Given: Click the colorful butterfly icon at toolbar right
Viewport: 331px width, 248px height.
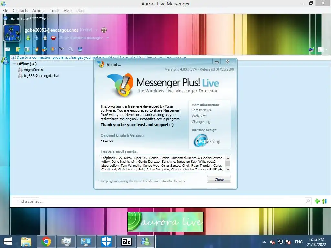Looking at the screenshot, I should pos(311,49).
